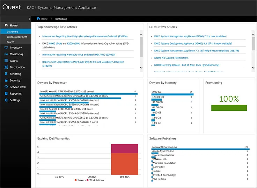The image size is (257, 188).
Task: Click Home in the breadcrumb
Action: click(44, 19)
